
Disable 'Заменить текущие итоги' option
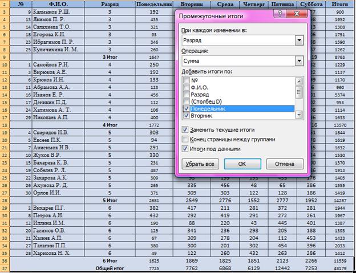tap(185, 129)
